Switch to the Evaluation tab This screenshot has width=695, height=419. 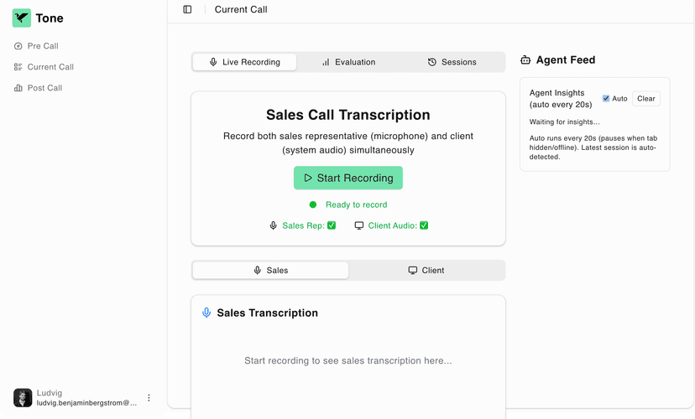[x=348, y=62]
